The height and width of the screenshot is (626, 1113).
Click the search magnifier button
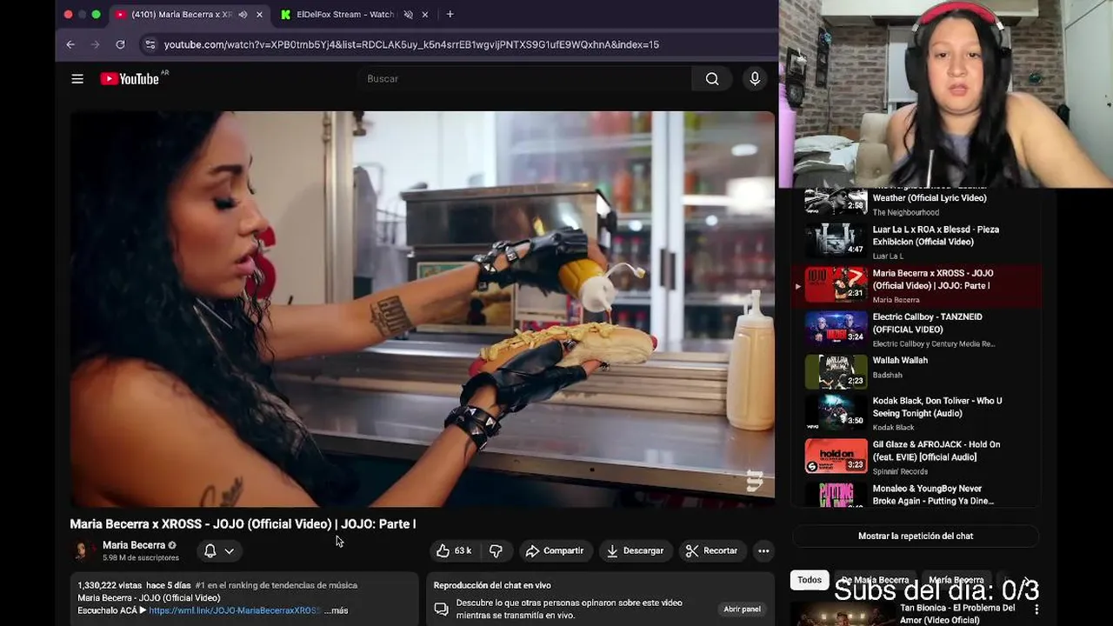click(712, 79)
